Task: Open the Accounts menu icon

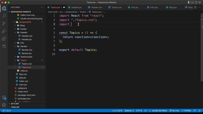Action: point(4,98)
